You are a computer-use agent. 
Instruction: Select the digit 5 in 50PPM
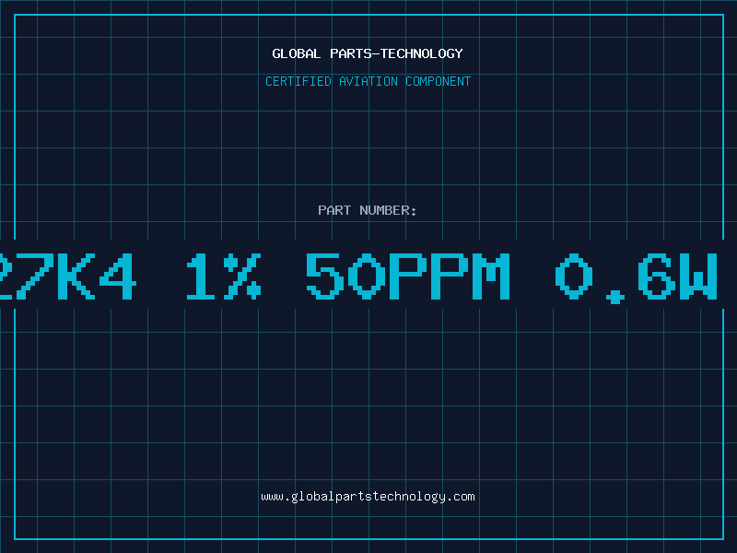pos(322,276)
